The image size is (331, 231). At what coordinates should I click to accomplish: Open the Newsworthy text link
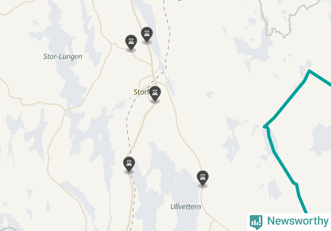tap(298, 221)
